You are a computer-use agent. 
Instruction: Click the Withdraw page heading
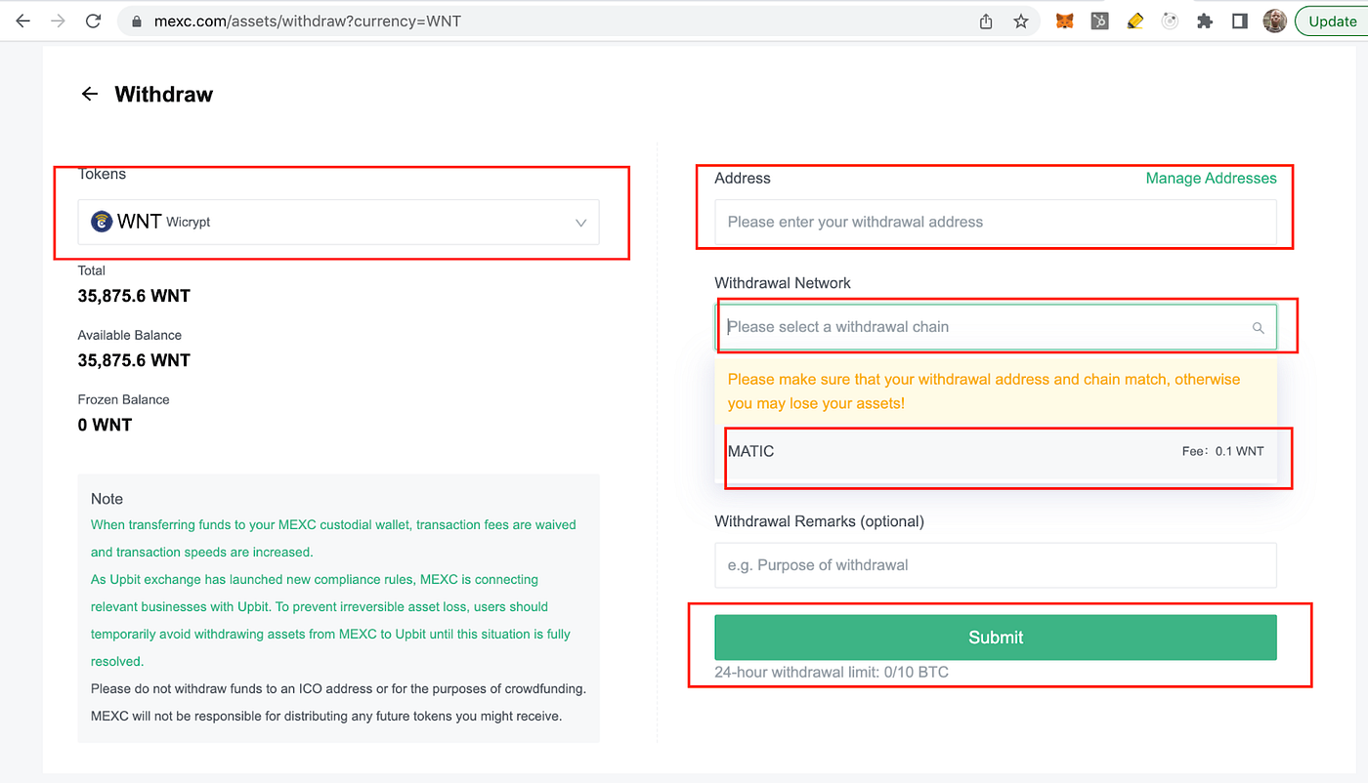(x=163, y=94)
